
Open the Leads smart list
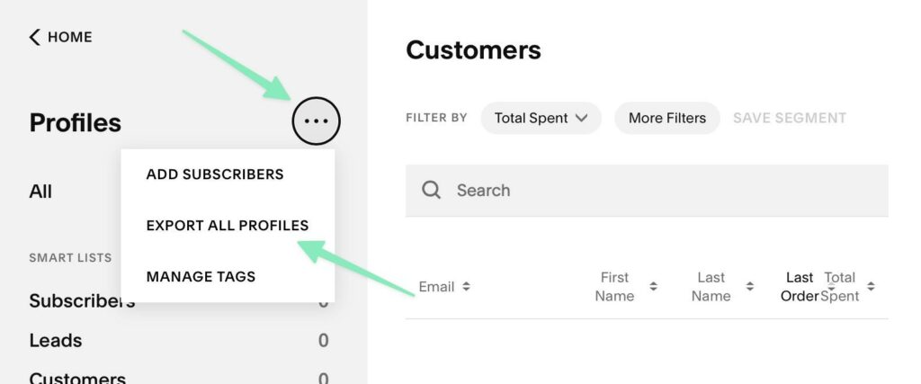(56, 341)
